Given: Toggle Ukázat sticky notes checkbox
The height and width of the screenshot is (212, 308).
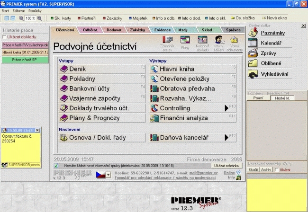Looking at the screenshot, I should [x=277, y=170].
